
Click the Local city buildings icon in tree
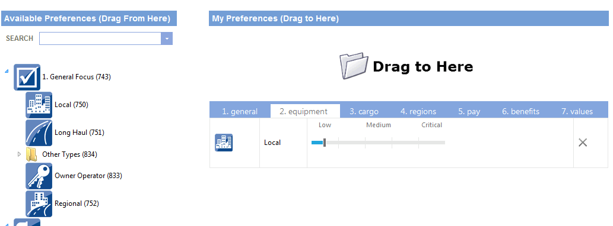[x=39, y=105]
